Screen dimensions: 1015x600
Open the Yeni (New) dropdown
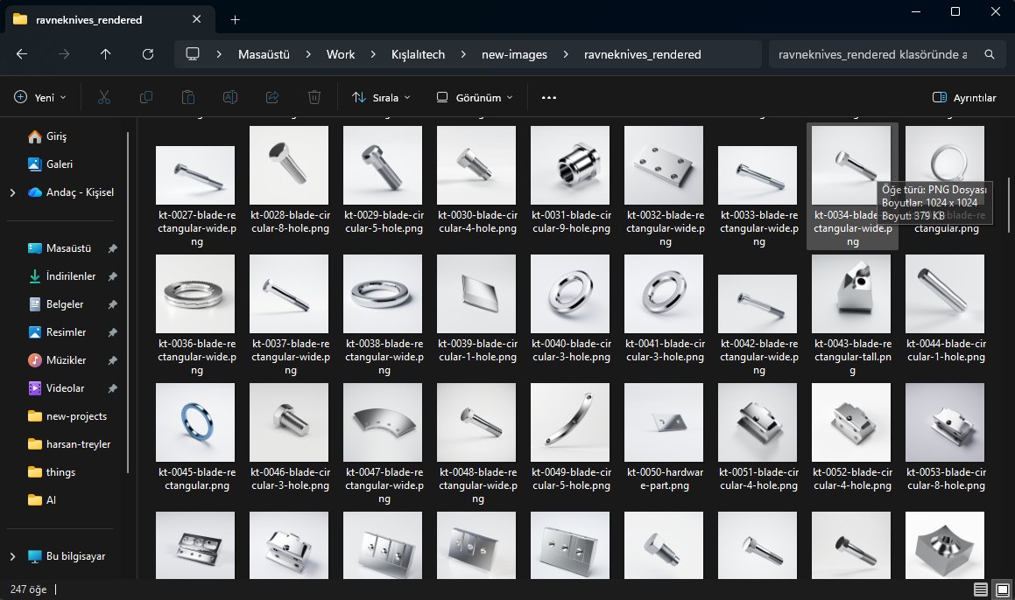pyautogui.click(x=40, y=98)
